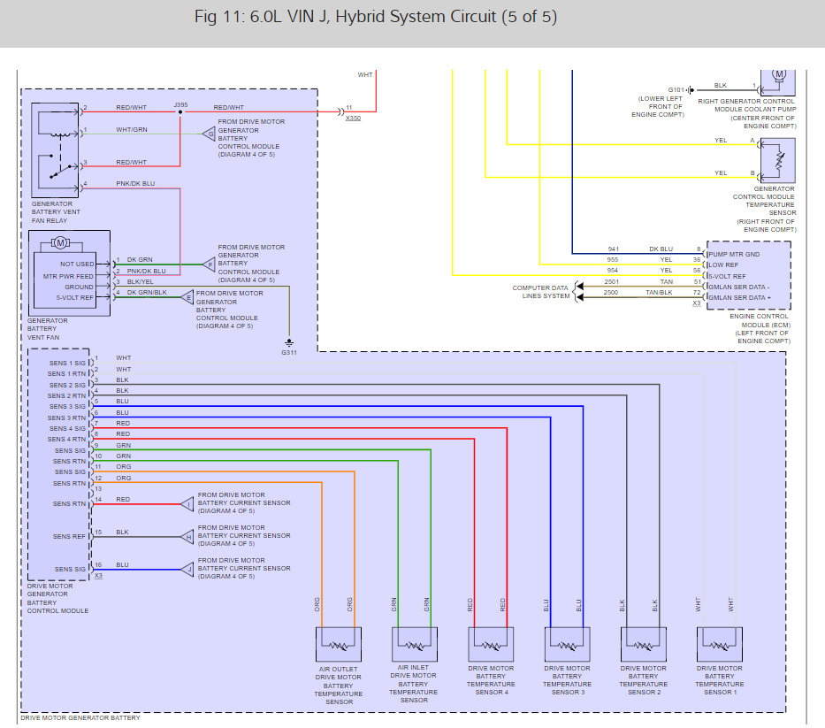
Task: Click the 'SENS 3 SIG' terminal label
Action: [67, 406]
